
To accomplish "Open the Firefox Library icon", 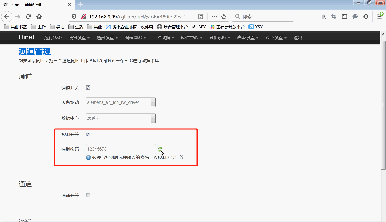I will point(323,17).
